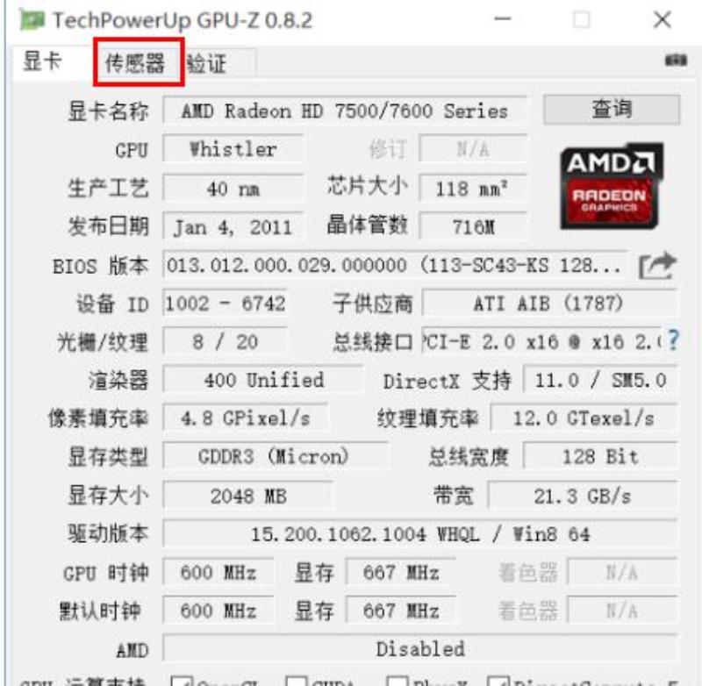This screenshot has height=686, width=702.
Task: Toggle the DirectCompute checkbox
Action: pyautogui.click(x=498, y=681)
